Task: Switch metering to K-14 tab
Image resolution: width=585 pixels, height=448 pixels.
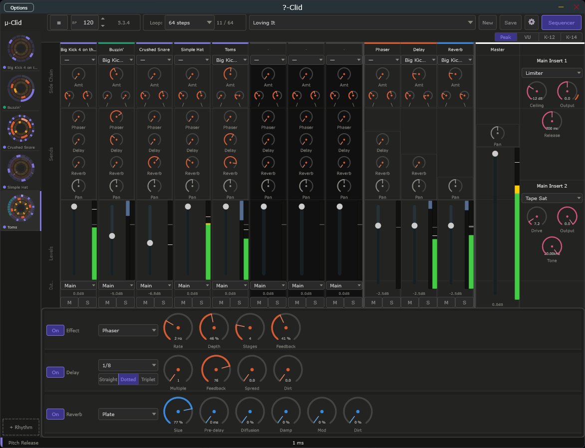Action: pyautogui.click(x=571, y=37)
